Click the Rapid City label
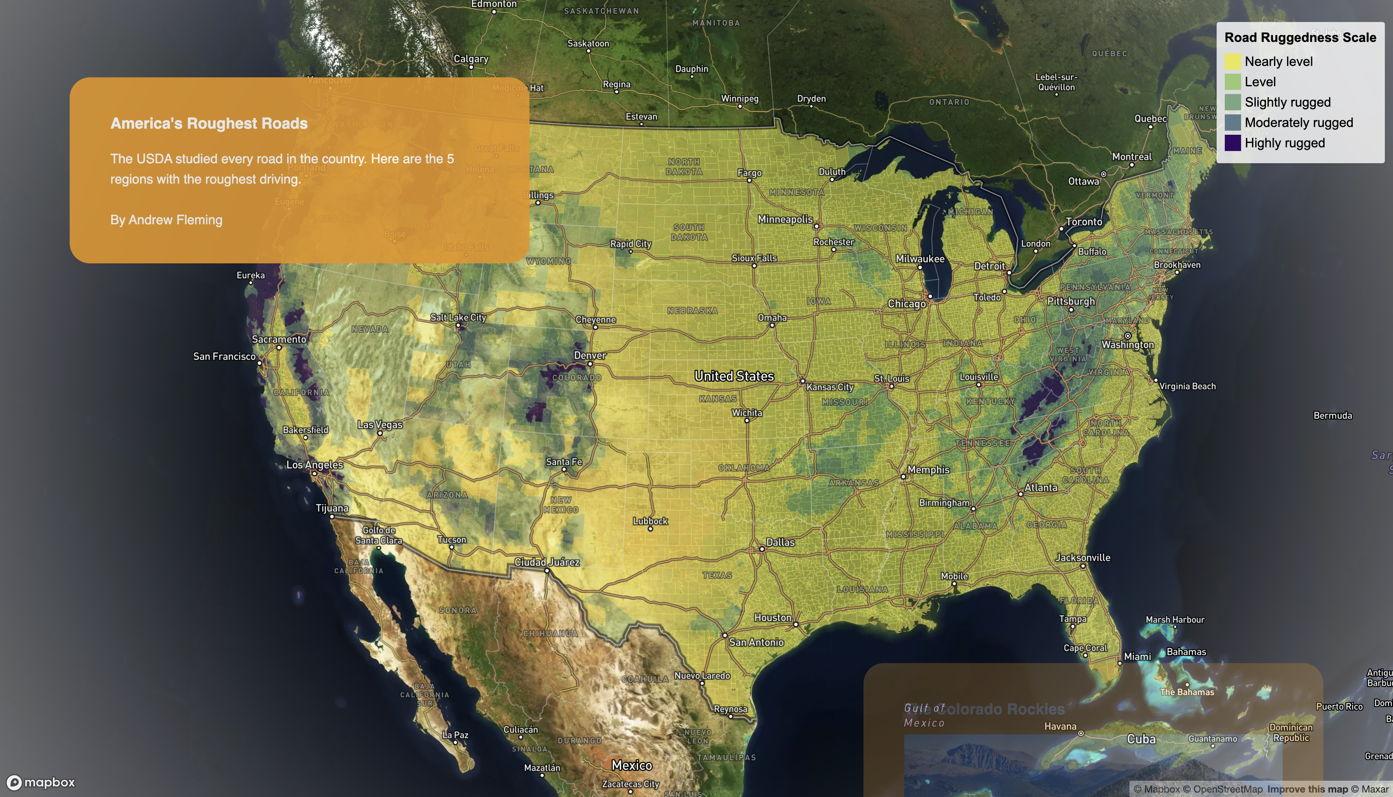1393x797 pixels. pyautogui.click(x=631, y=243)
